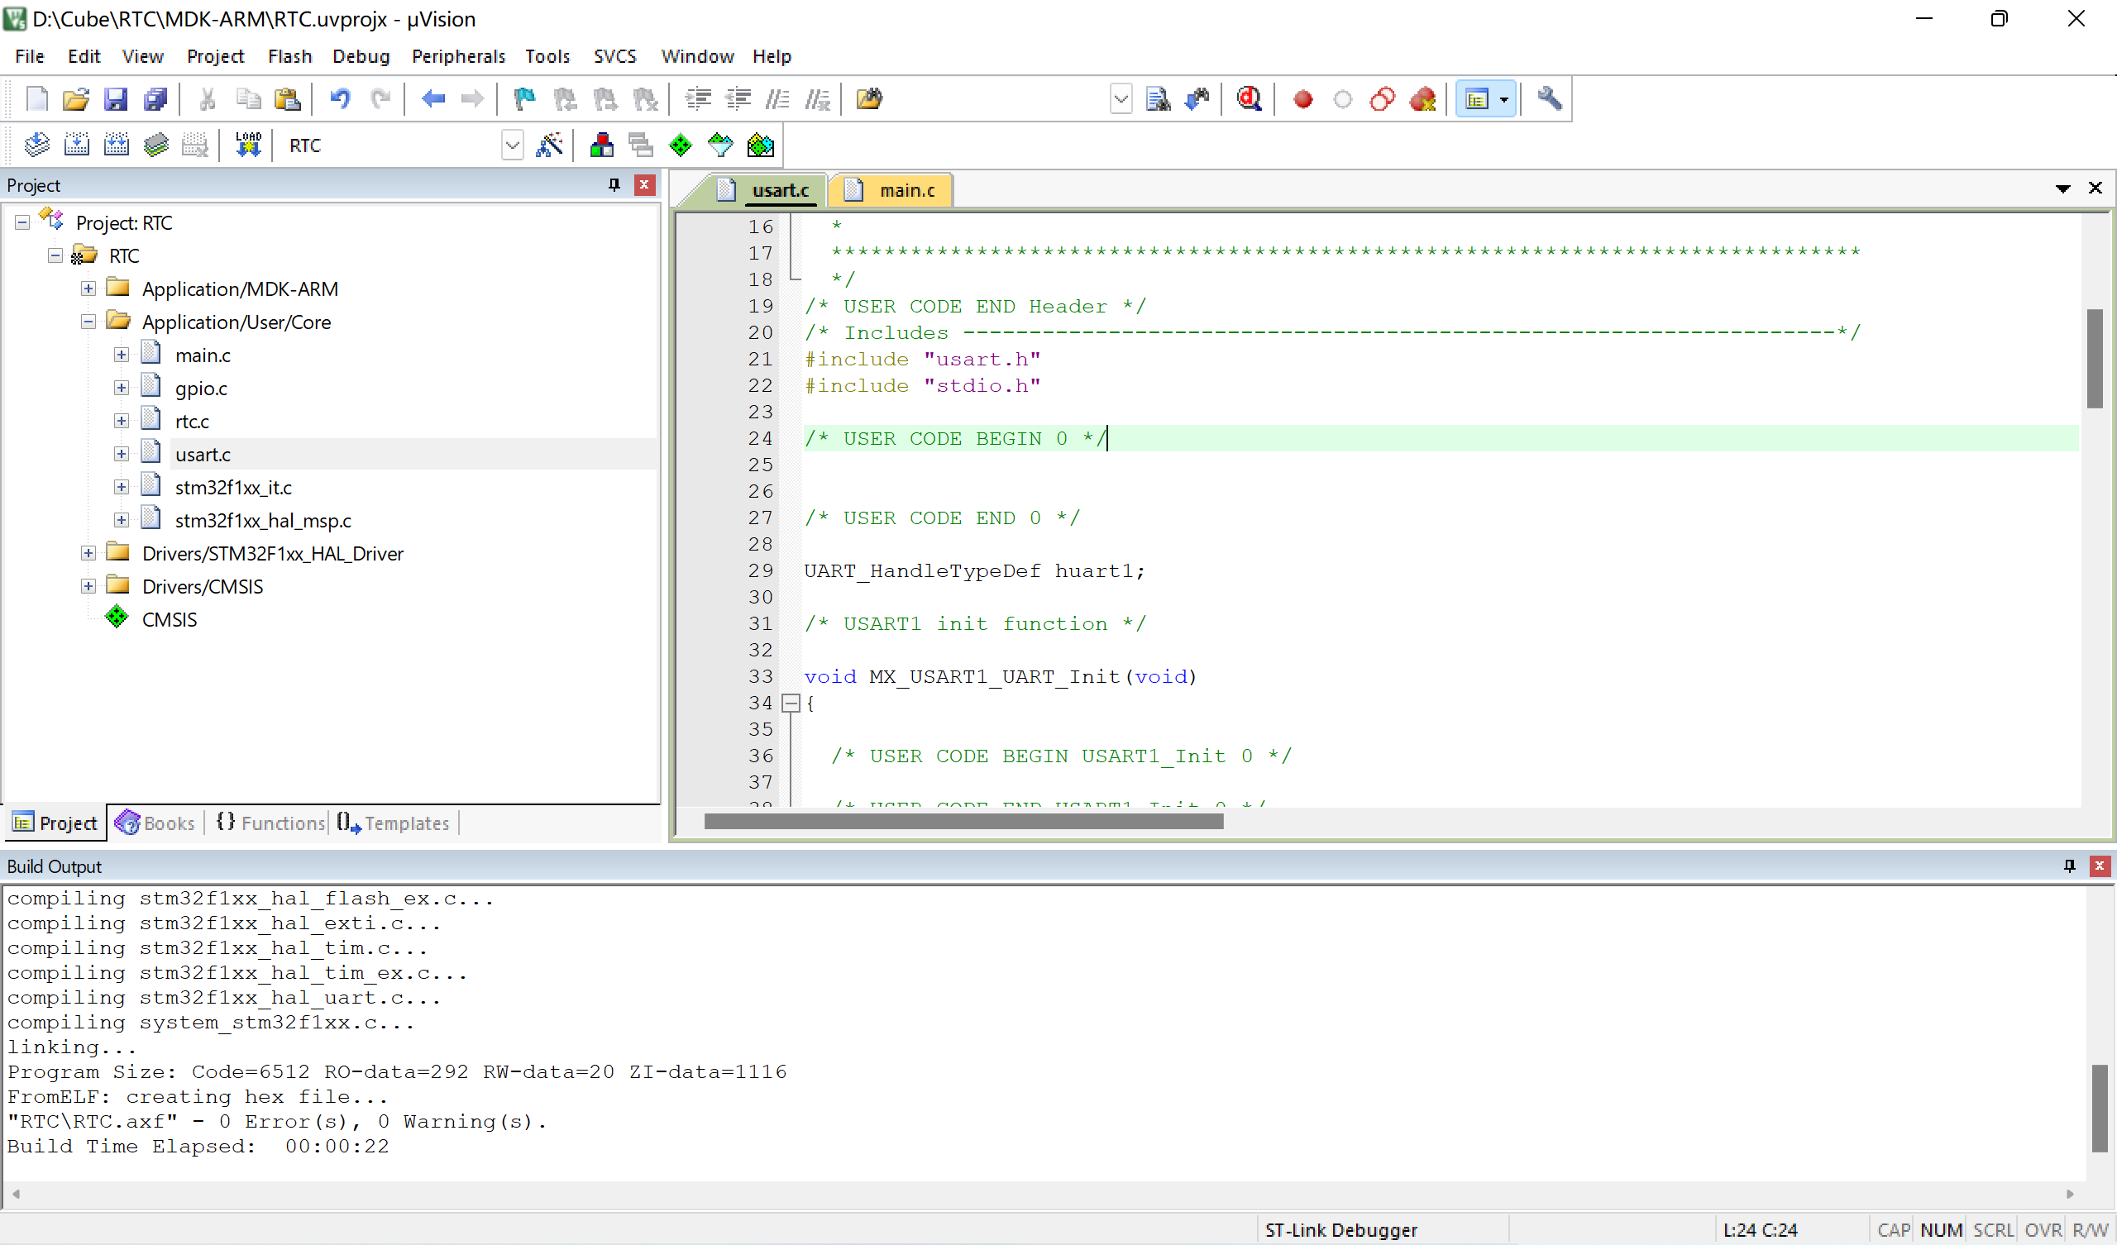Save the current file
The image size is (2117, 1245).
(x=115, y=99)
